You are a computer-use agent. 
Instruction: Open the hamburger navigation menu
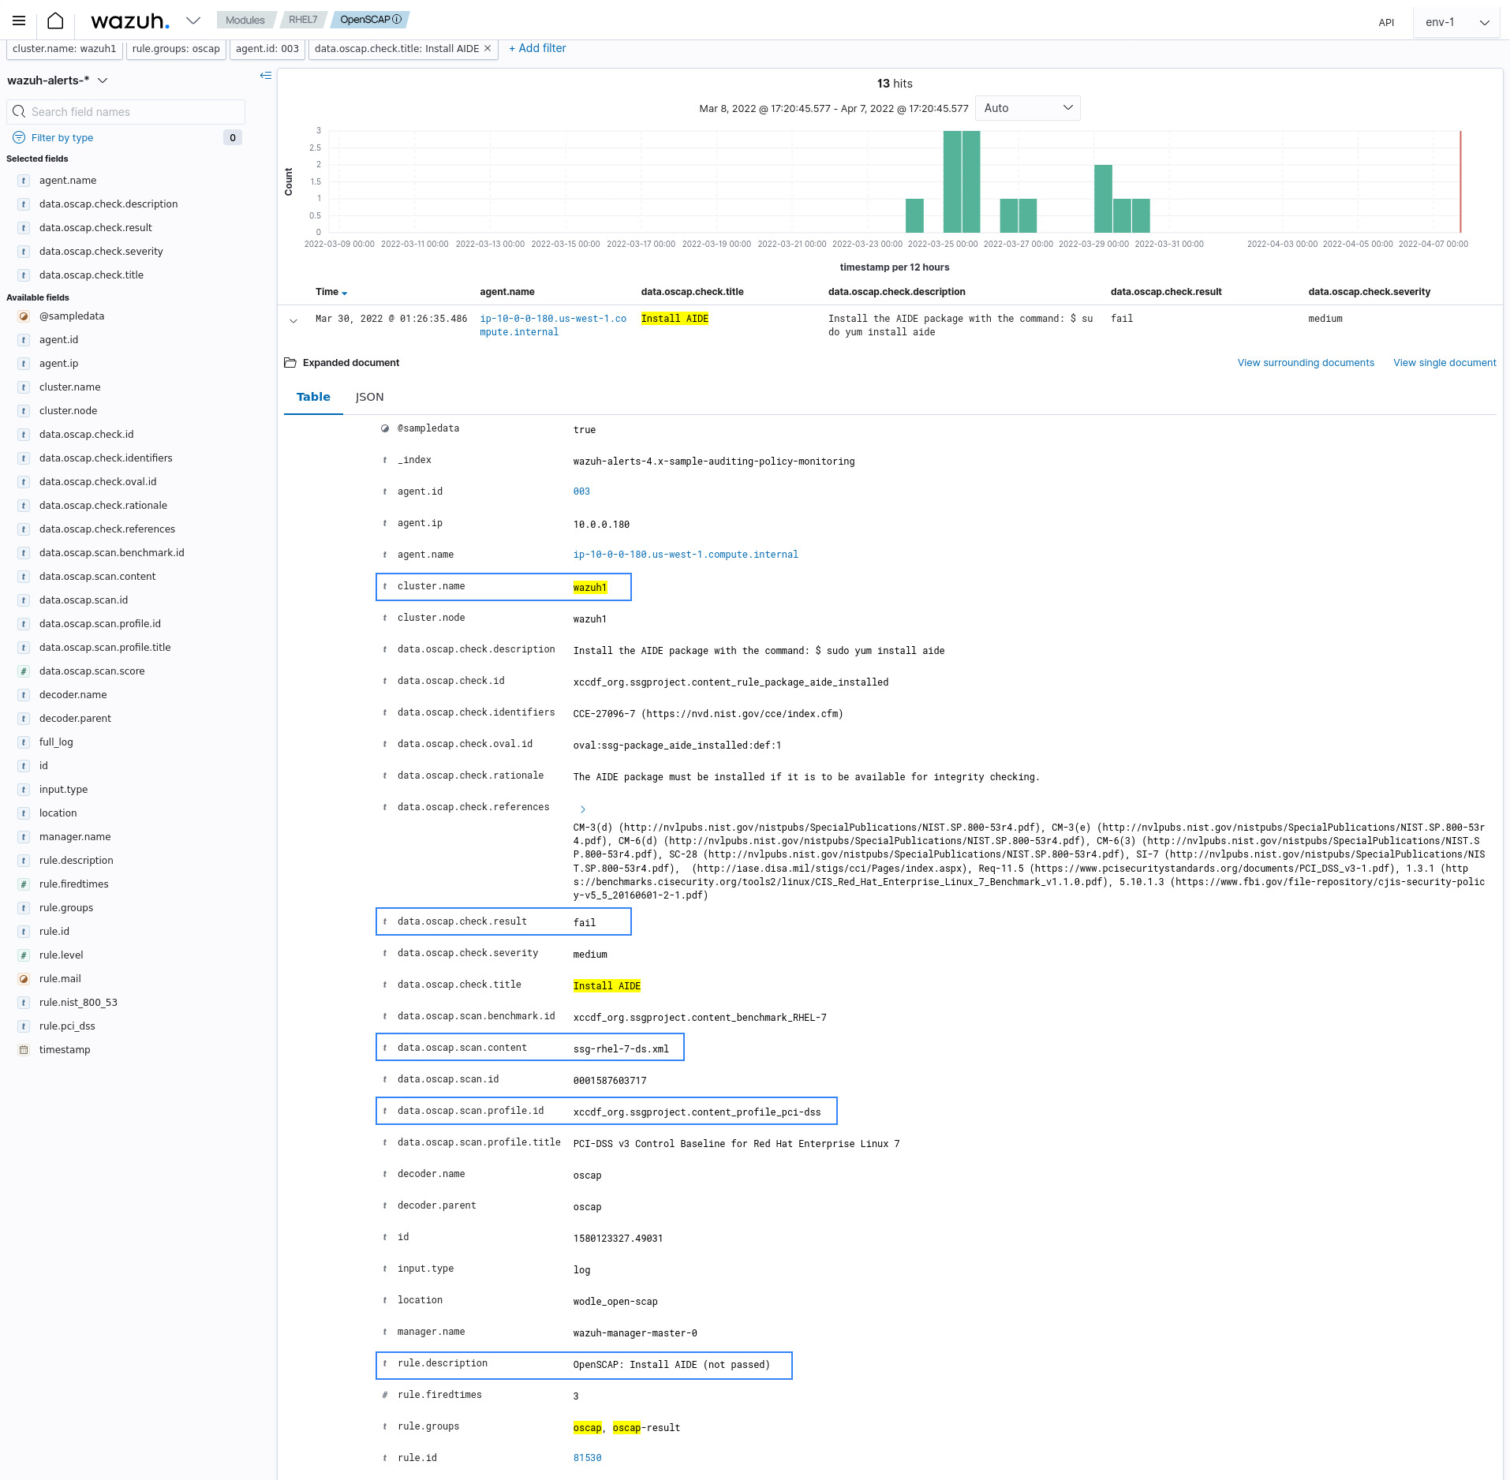pos(19,21)
